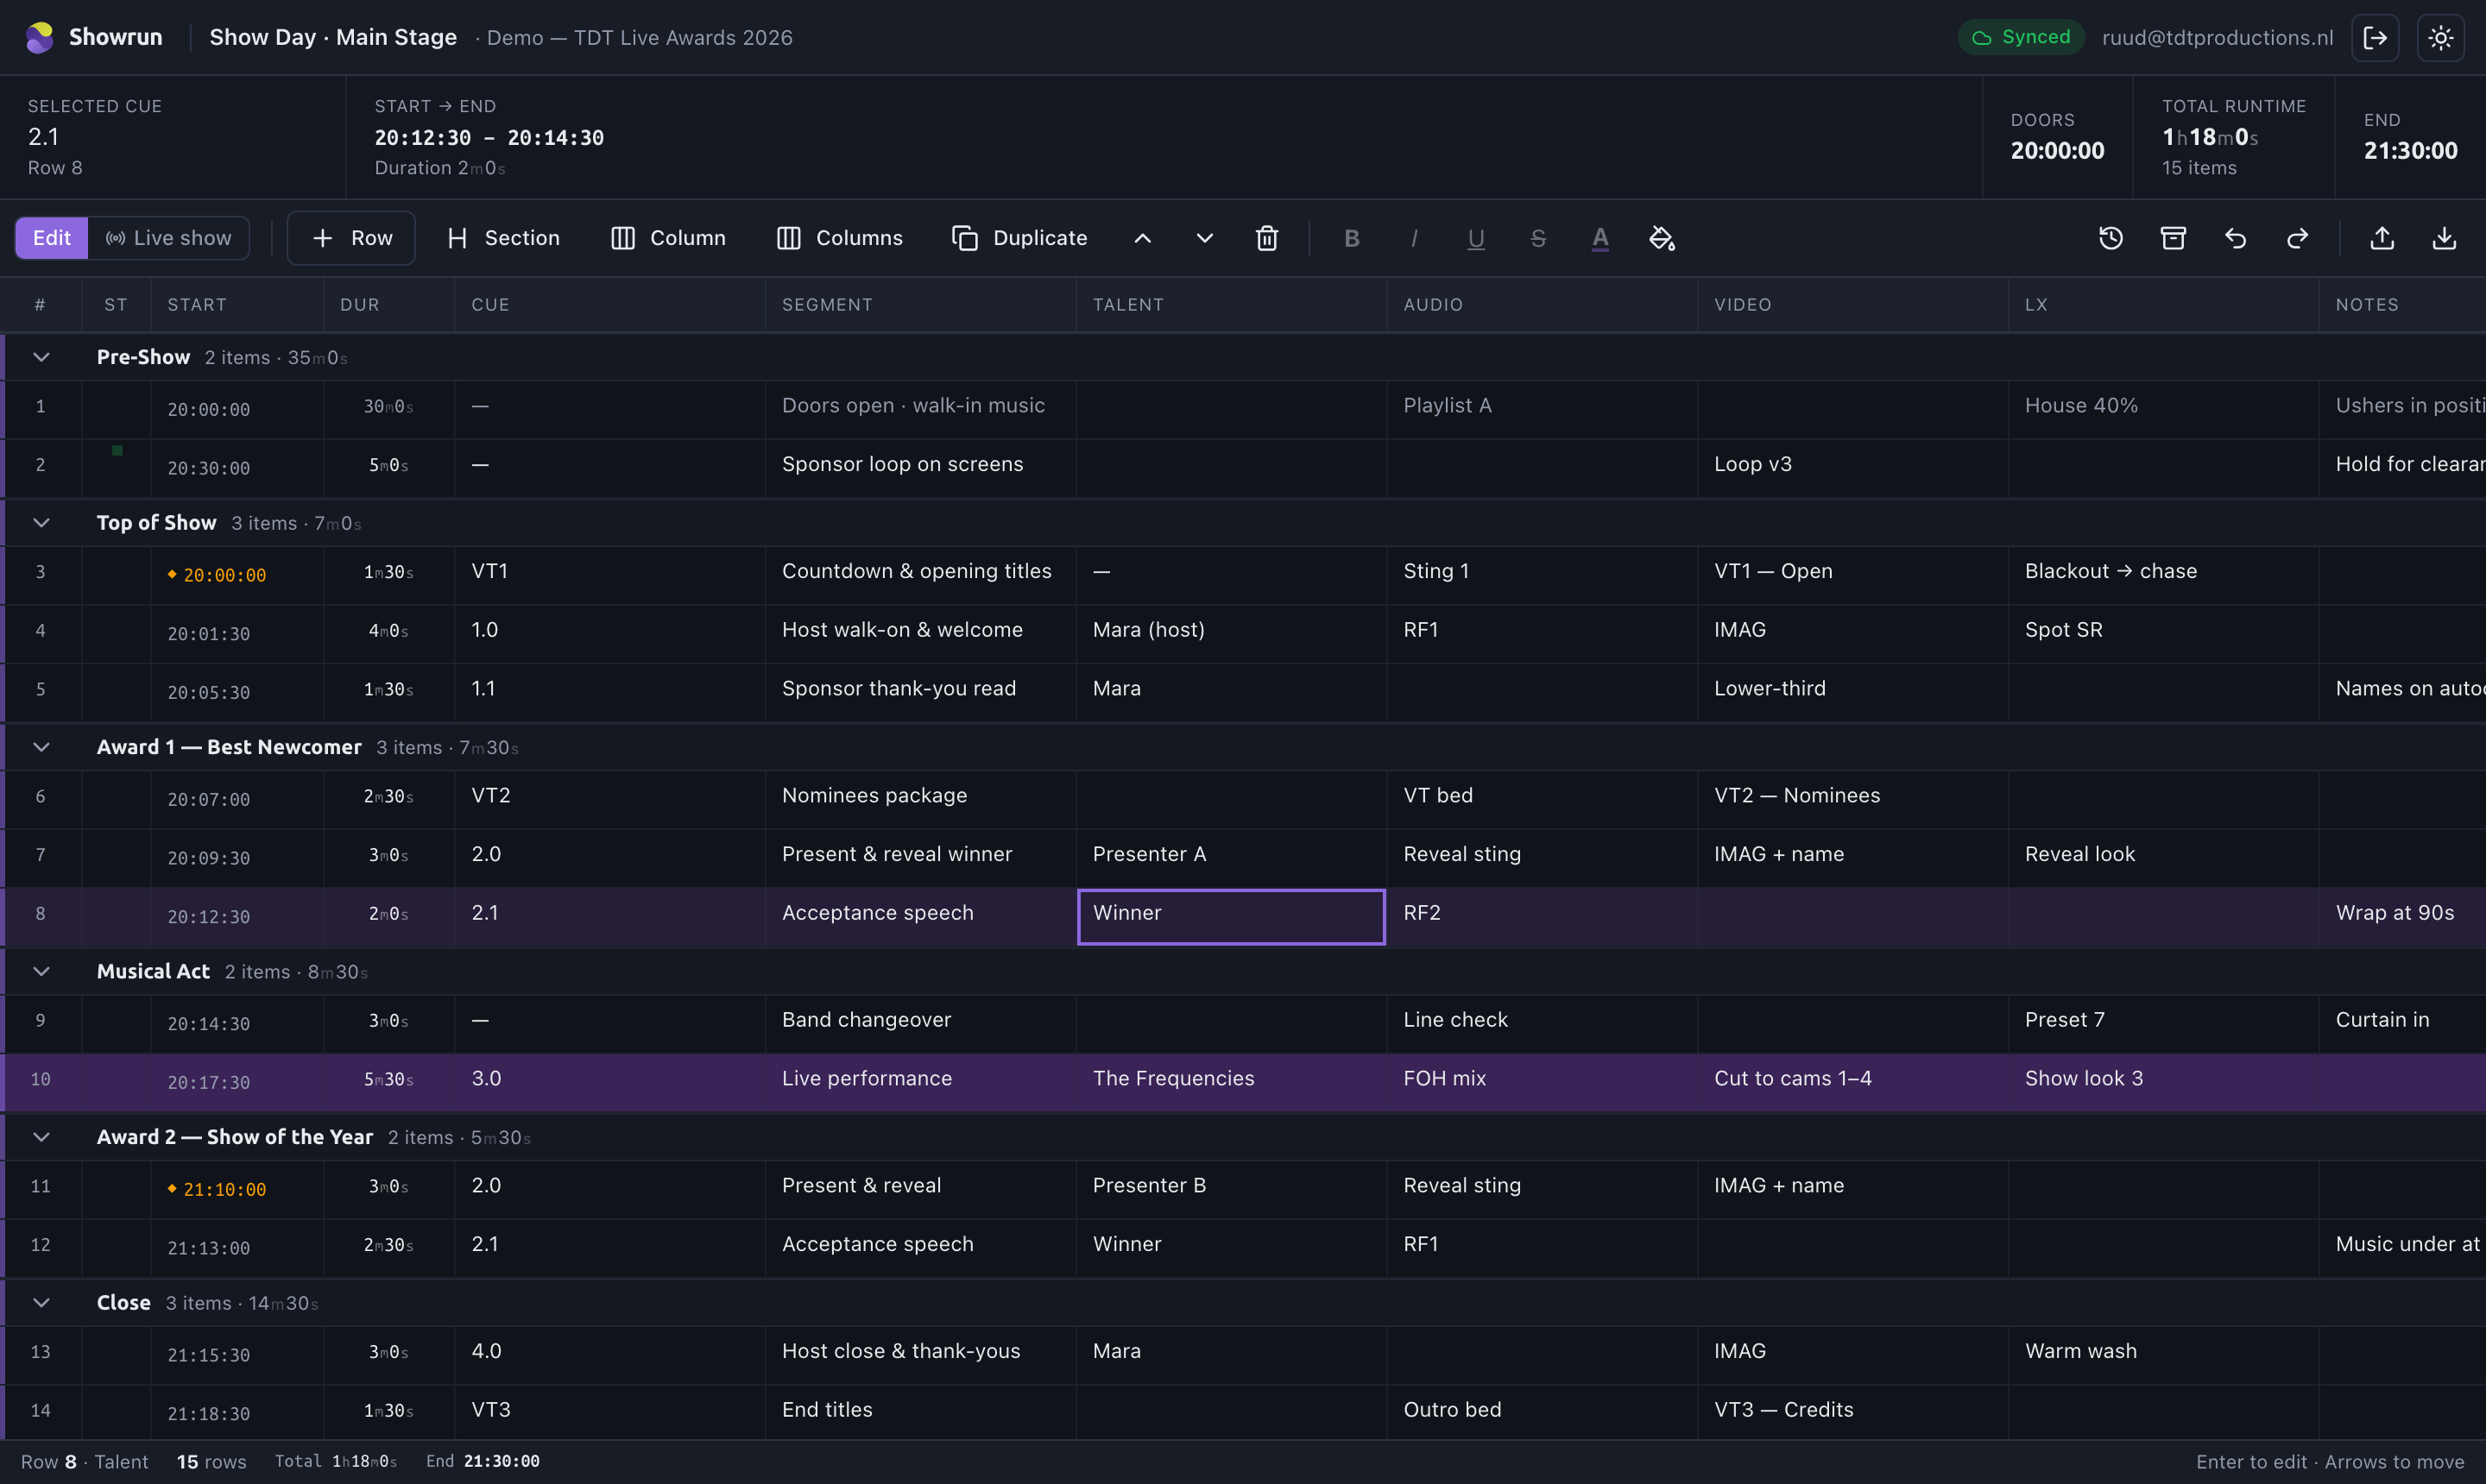
Task: Select the 'Blackout → chase' LX cell
Action: pos(2164,575)
